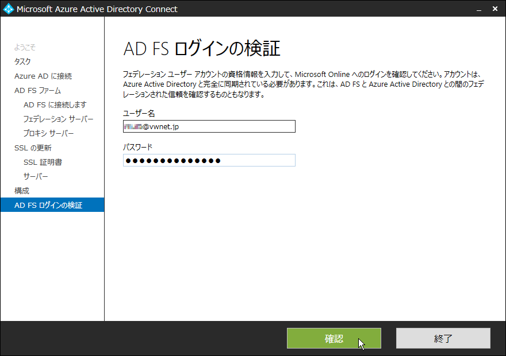Go to サーバー step under SSL
This screenshot has width=506, height=356.
click(x=36, y=176)
